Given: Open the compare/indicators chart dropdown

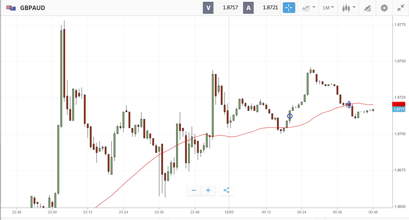Looking at the screenshot, I should [x=308, y=8].
